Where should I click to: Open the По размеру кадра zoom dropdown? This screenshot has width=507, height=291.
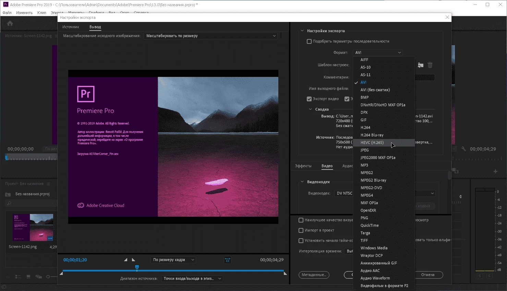[173, 260]
